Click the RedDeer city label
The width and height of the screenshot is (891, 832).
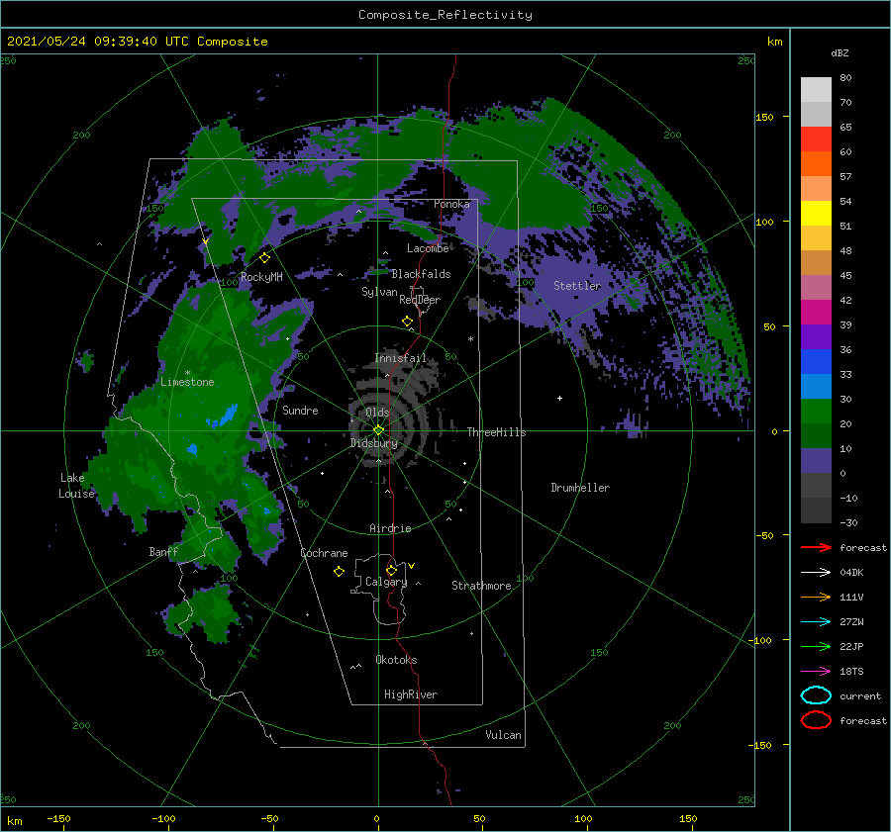pos(420,300)
